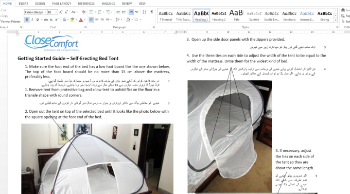Open Font name combo box dropdown
Viewport: 350px width, 194px height.
tap(45, 12)
